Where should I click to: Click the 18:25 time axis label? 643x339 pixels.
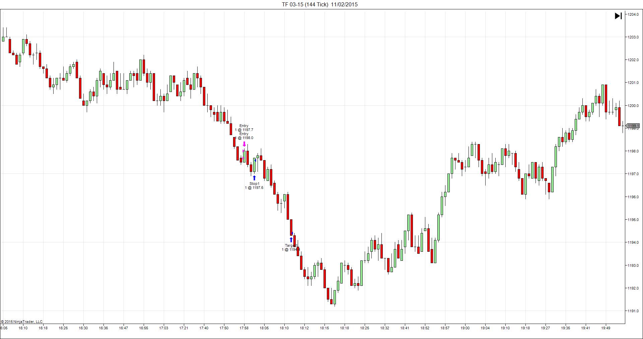coord(365,328)
